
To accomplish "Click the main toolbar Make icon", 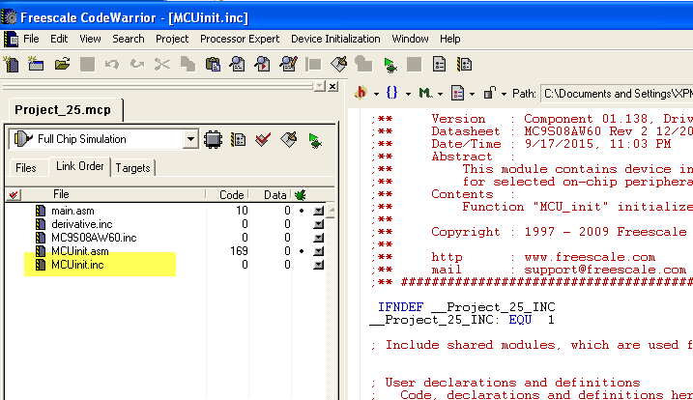I will pyautogui.click(x=338, y=65).
